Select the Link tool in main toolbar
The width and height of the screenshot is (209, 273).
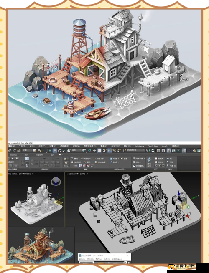click(9, 150)
